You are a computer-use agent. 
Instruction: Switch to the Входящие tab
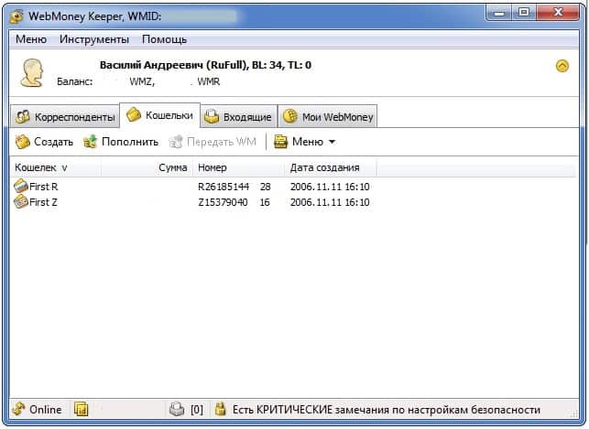[239, 116]
